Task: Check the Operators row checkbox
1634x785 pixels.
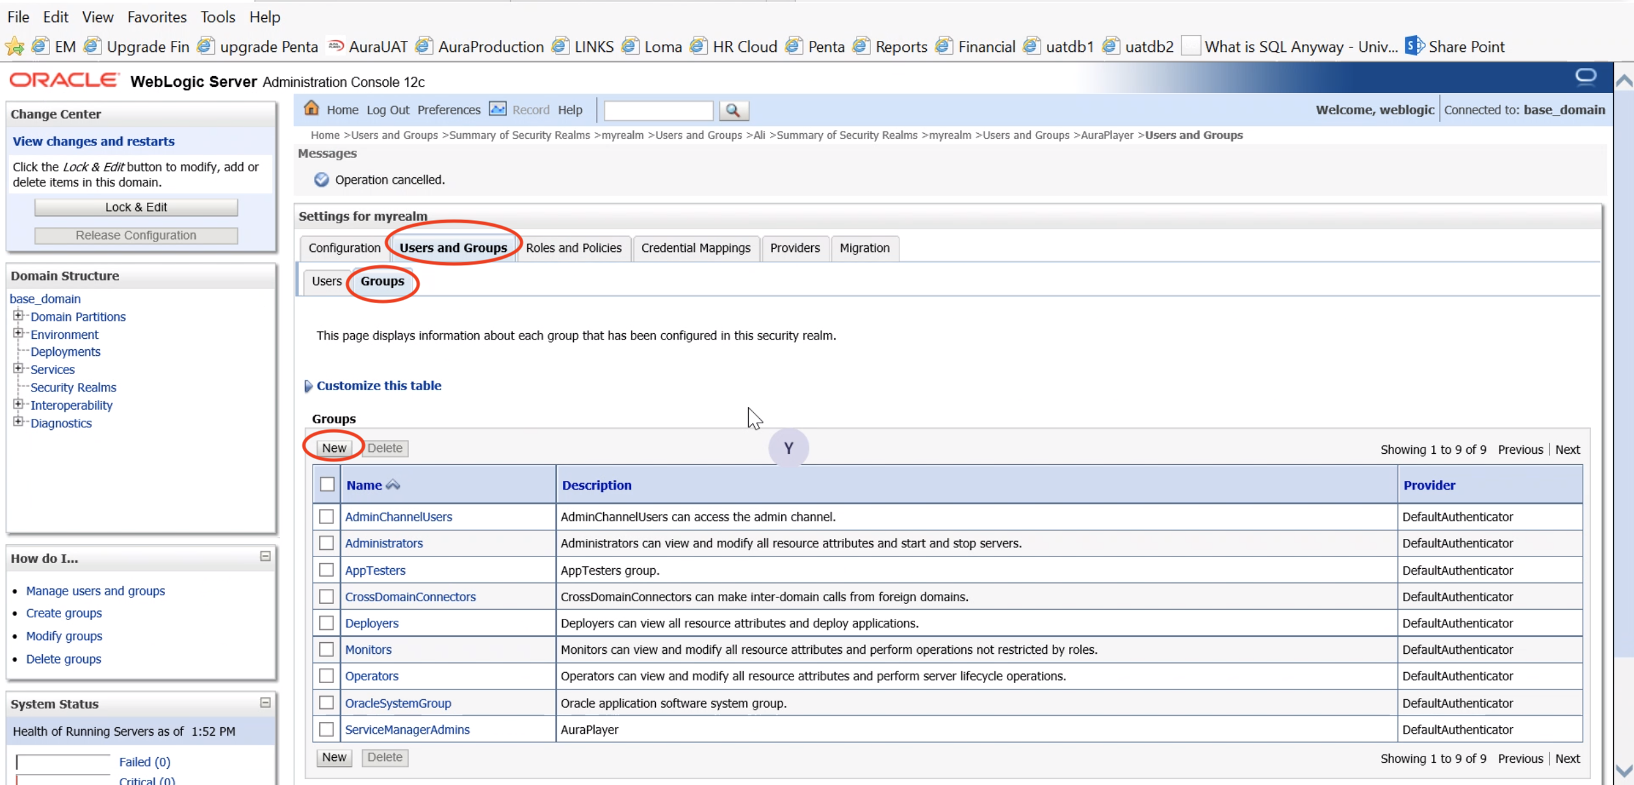Action: (326, 676)
